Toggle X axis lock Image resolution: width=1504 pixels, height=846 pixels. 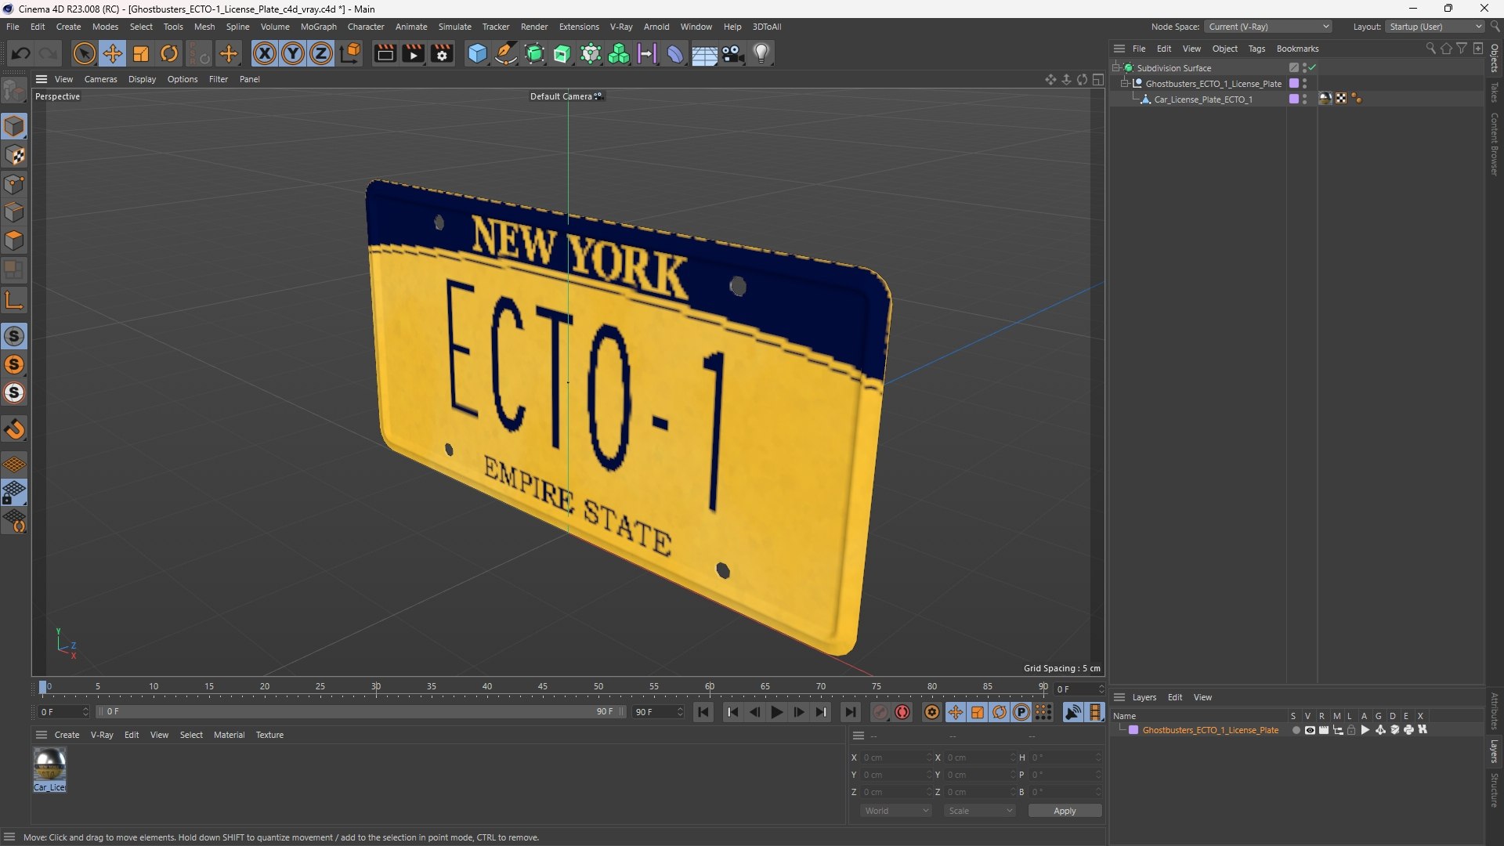click(265, 53)
